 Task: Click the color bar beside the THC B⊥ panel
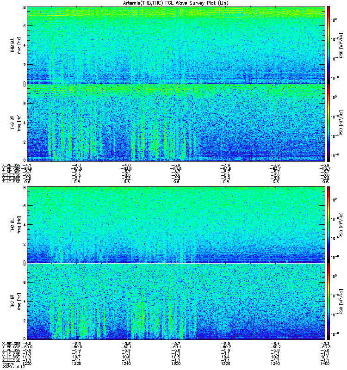pos(328,225)
